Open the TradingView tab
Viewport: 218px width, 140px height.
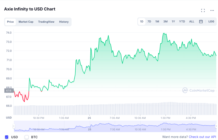(x=46, y=22)
